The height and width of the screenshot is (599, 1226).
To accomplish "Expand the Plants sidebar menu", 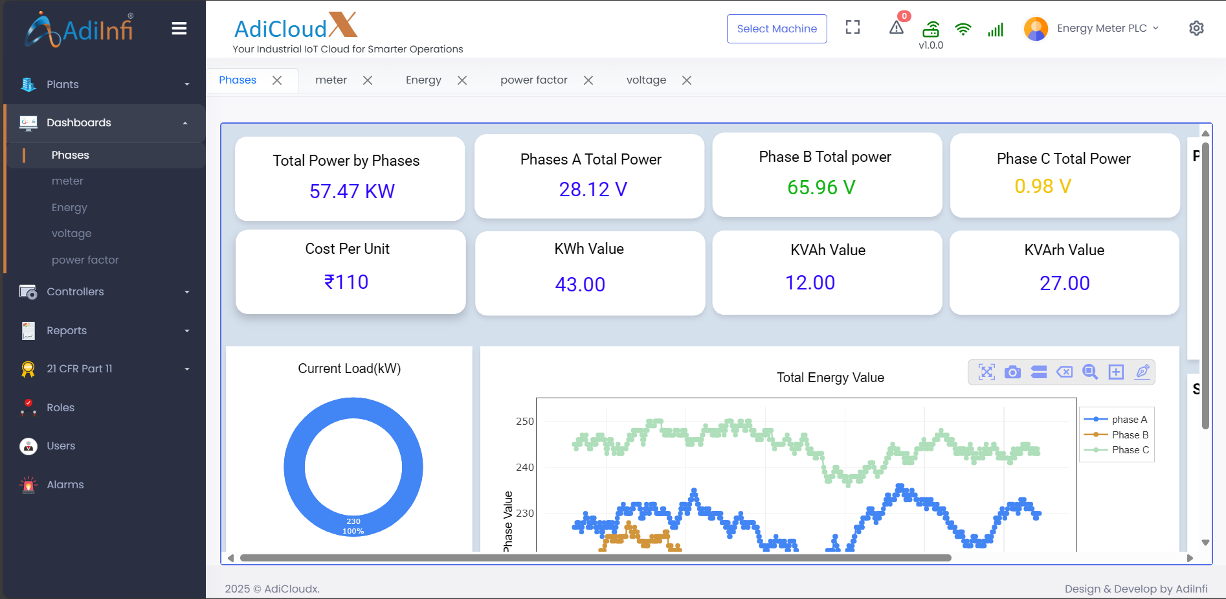I will click(x=104, y=84).
